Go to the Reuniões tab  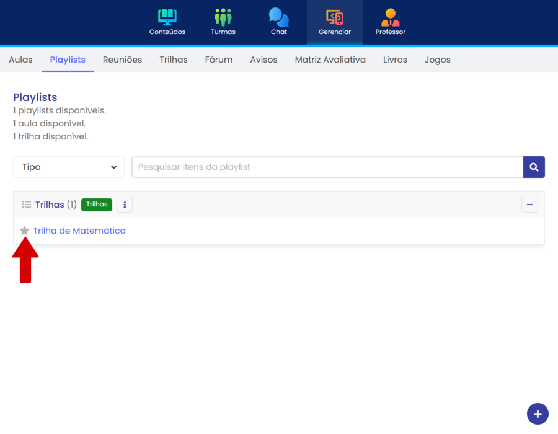pos(122,60)
